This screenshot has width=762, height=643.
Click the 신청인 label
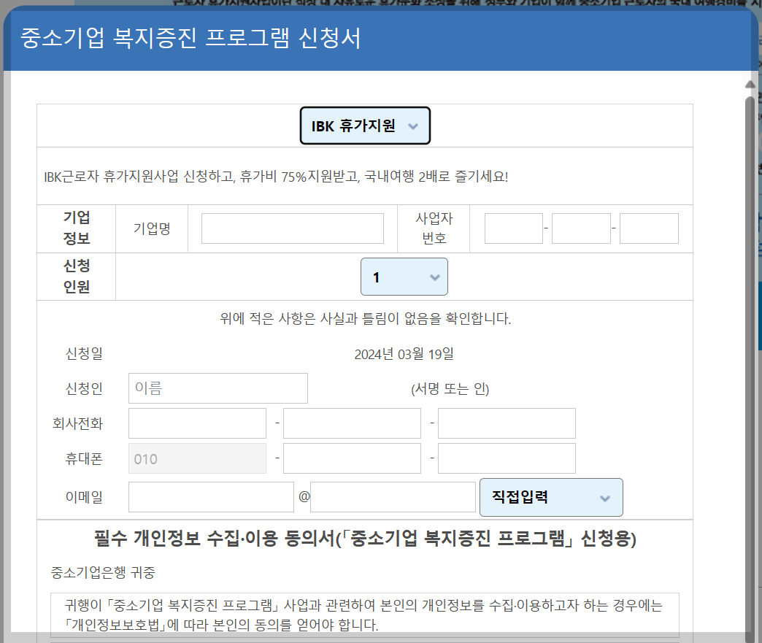point(84,389)
